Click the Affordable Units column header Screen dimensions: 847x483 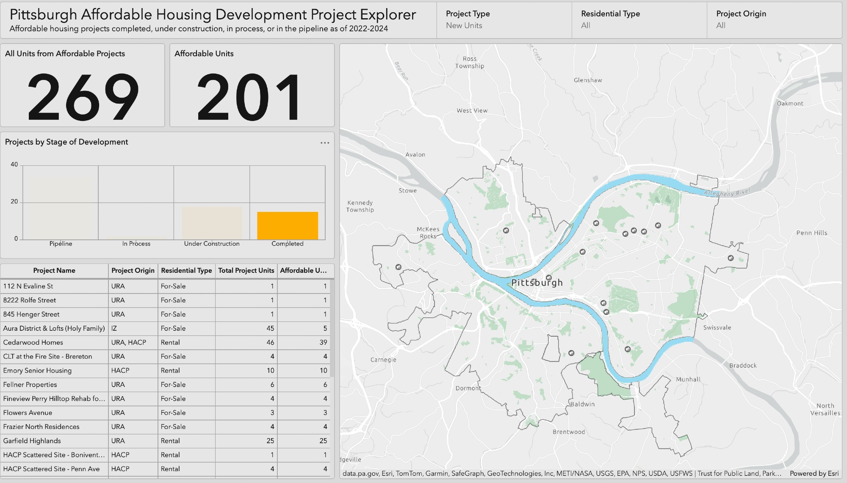coord(303,271)
